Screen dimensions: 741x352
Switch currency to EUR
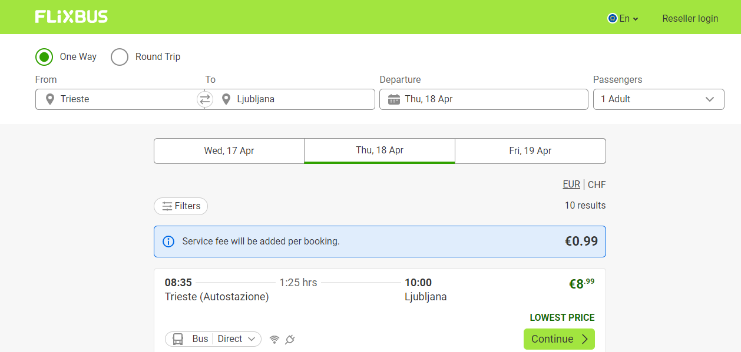pyautogui.click(x=571, y=185)
